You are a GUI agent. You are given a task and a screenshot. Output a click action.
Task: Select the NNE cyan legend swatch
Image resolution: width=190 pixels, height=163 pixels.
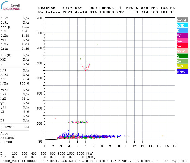coord(182,25)
